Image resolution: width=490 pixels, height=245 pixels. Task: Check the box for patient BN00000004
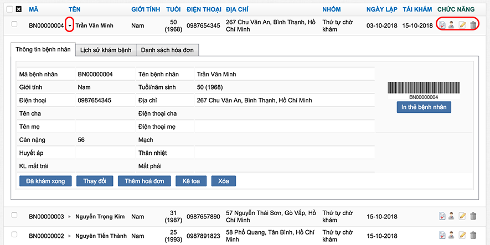tap(14, 24)
